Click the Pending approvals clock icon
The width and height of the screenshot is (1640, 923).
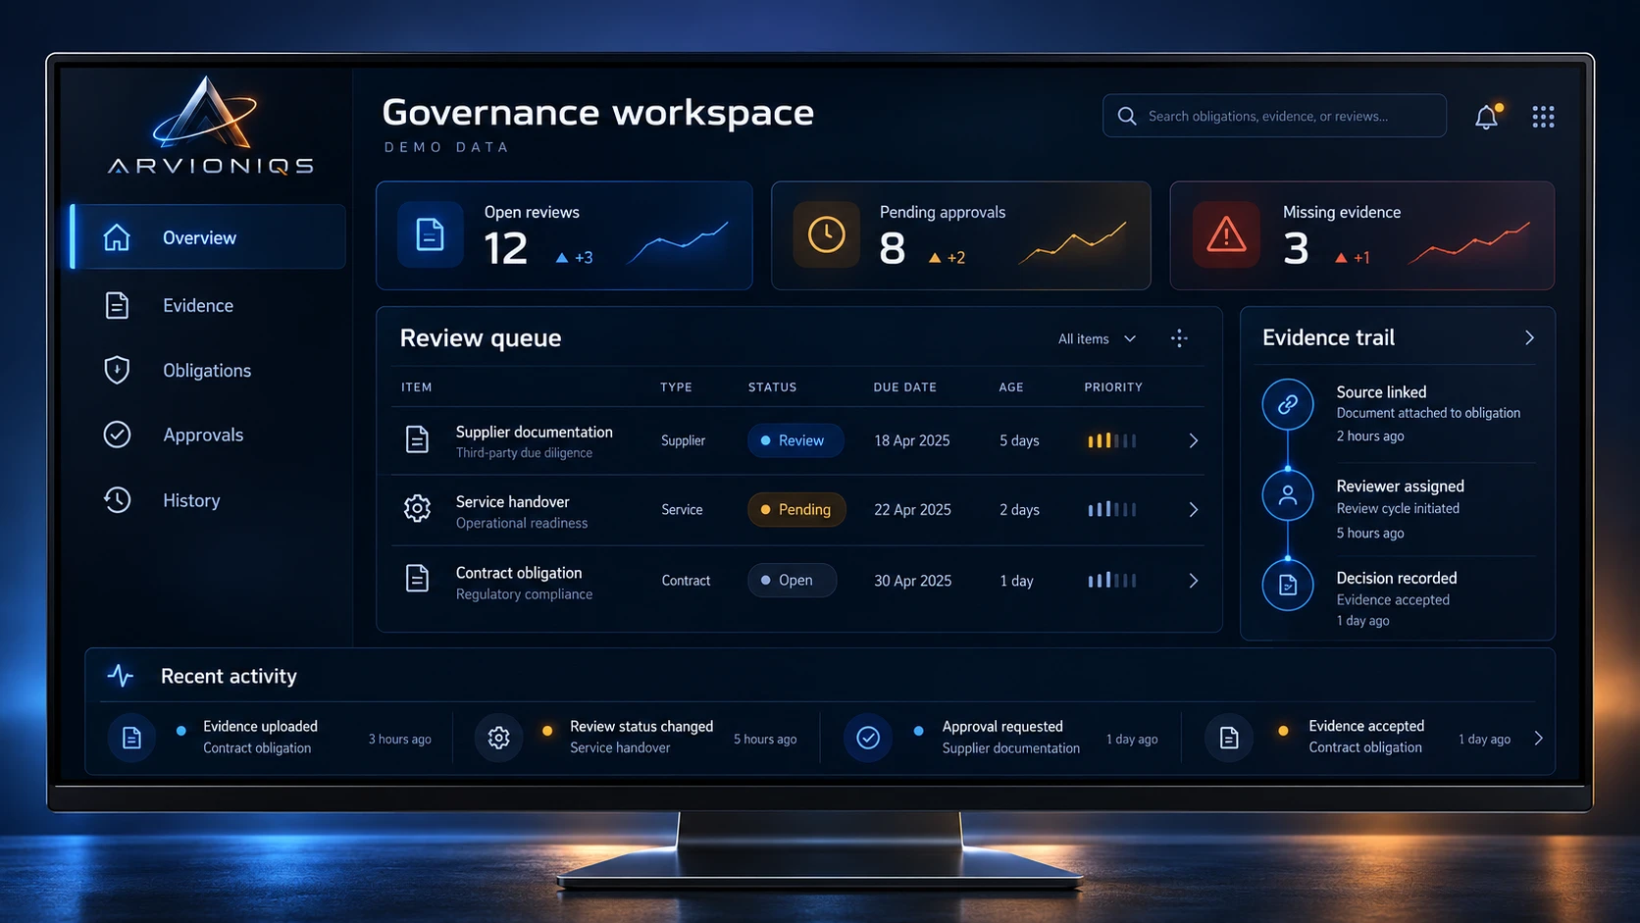[x=827, y=234]
